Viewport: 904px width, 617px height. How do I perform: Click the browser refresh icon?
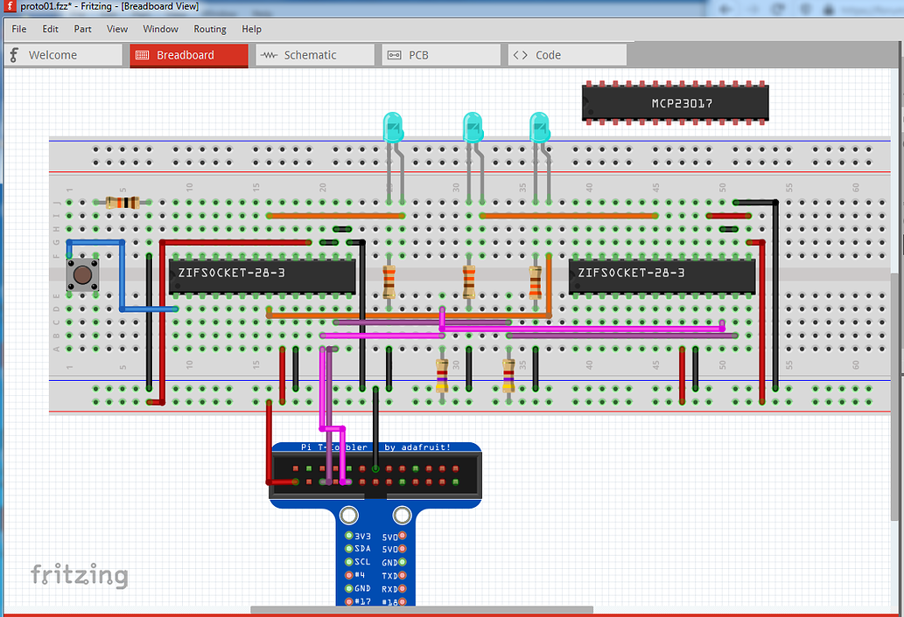coord(775,8)
